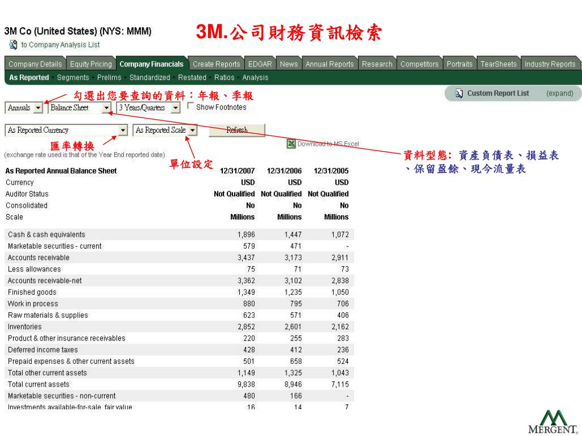Select the Prelims sub-tab
This screenshot has width=582, height=436.
(109, 77)
